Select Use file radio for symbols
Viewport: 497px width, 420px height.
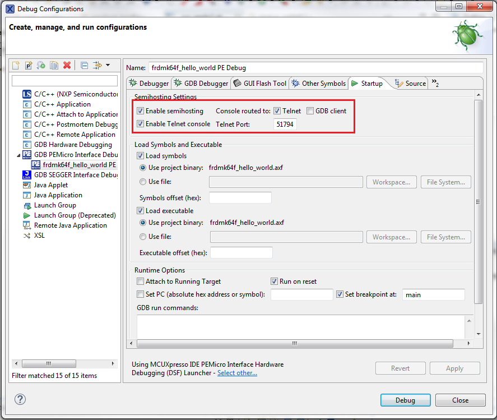tap(143, 182)
